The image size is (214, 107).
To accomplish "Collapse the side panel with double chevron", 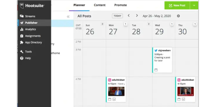I will click(x=68, y=17).
